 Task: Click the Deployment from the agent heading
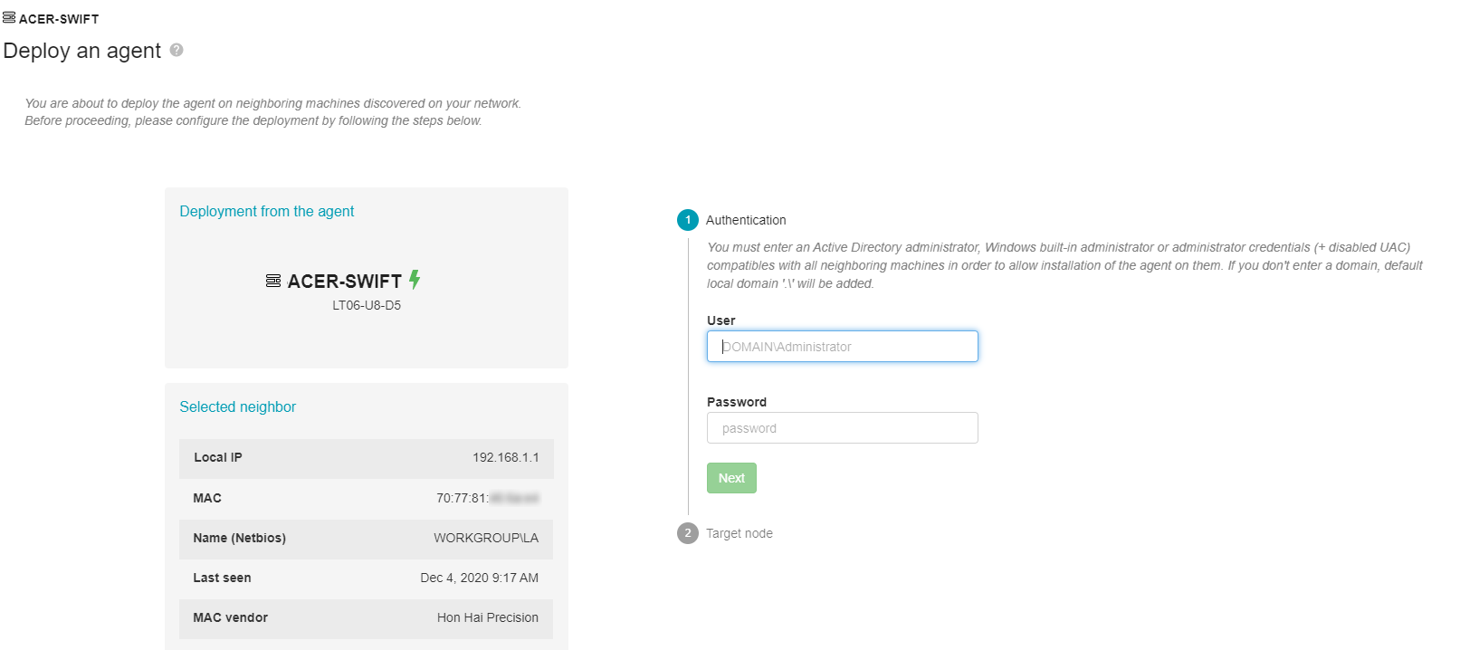click(x=266, y=211)
